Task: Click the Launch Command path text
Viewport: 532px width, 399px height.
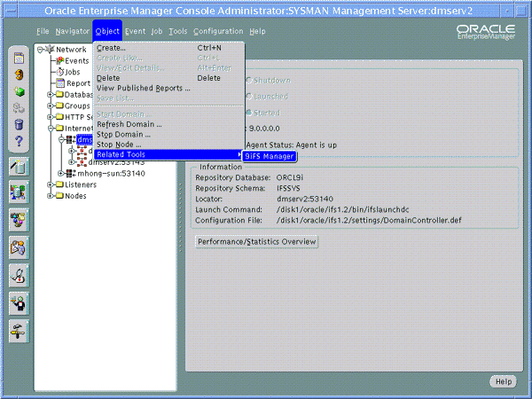Action: 342,209
